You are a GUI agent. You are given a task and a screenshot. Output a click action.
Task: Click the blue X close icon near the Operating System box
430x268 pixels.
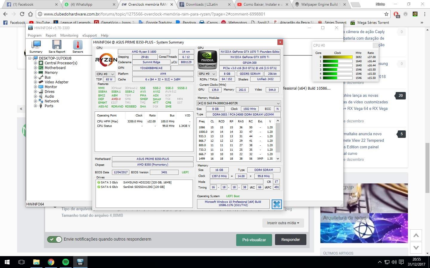(277, 204)
